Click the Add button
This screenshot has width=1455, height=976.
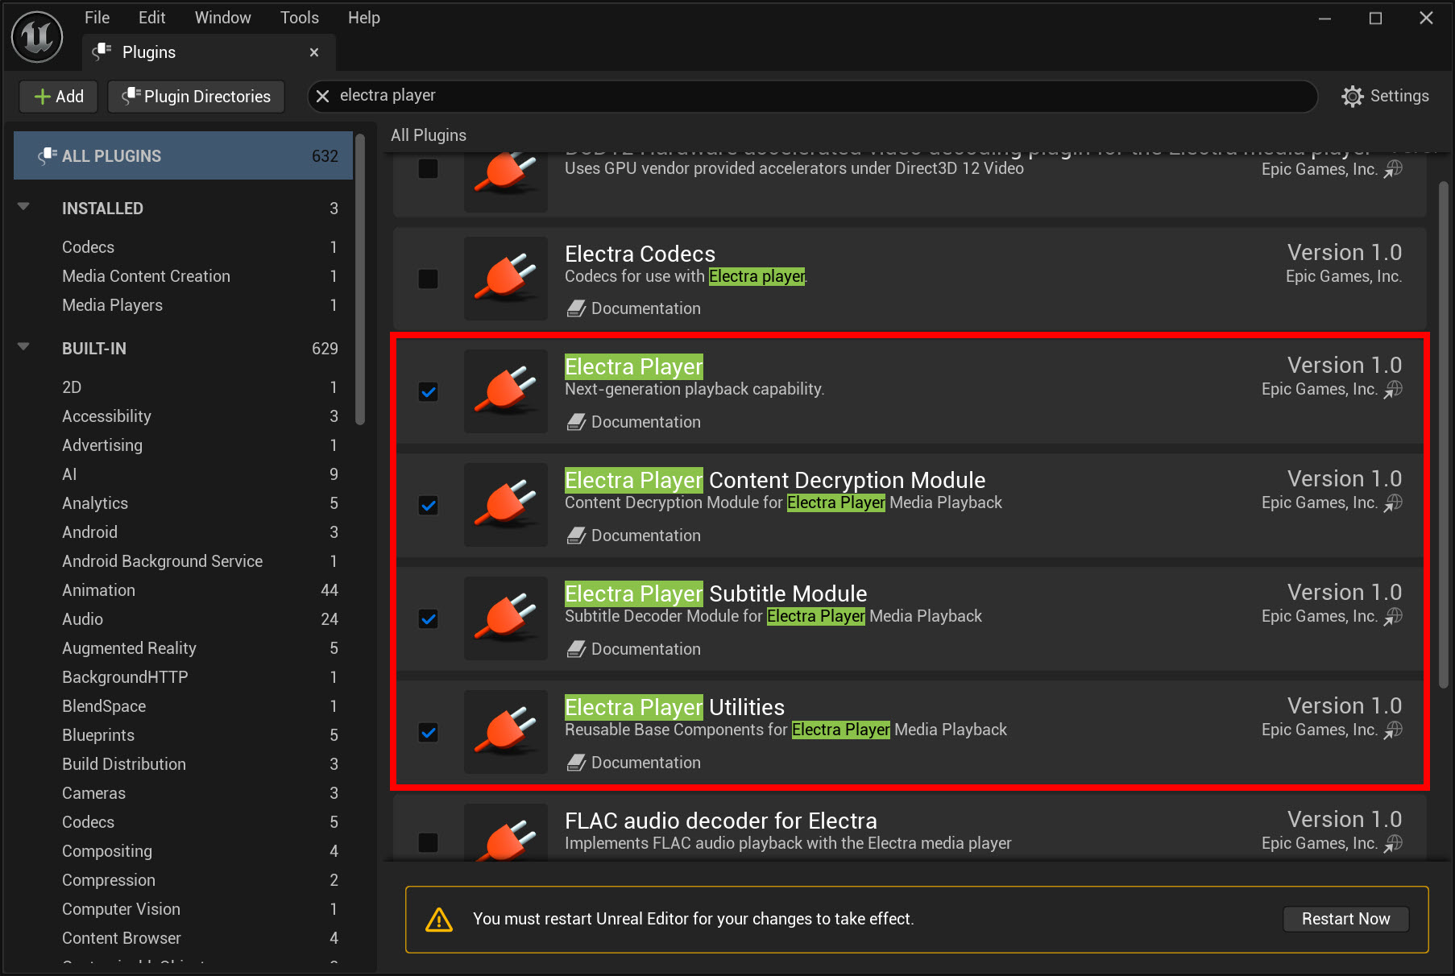[x=59, y=97]
